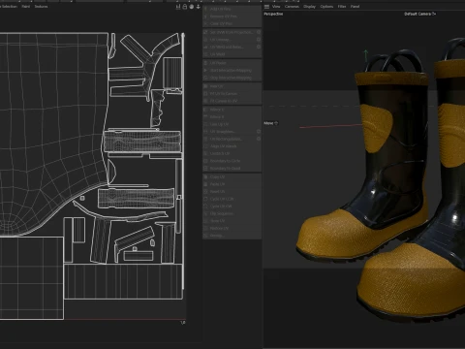Screen dimensions: 465x349
Task: Open the UV editor Selection menu
Action: pos(9,7)
